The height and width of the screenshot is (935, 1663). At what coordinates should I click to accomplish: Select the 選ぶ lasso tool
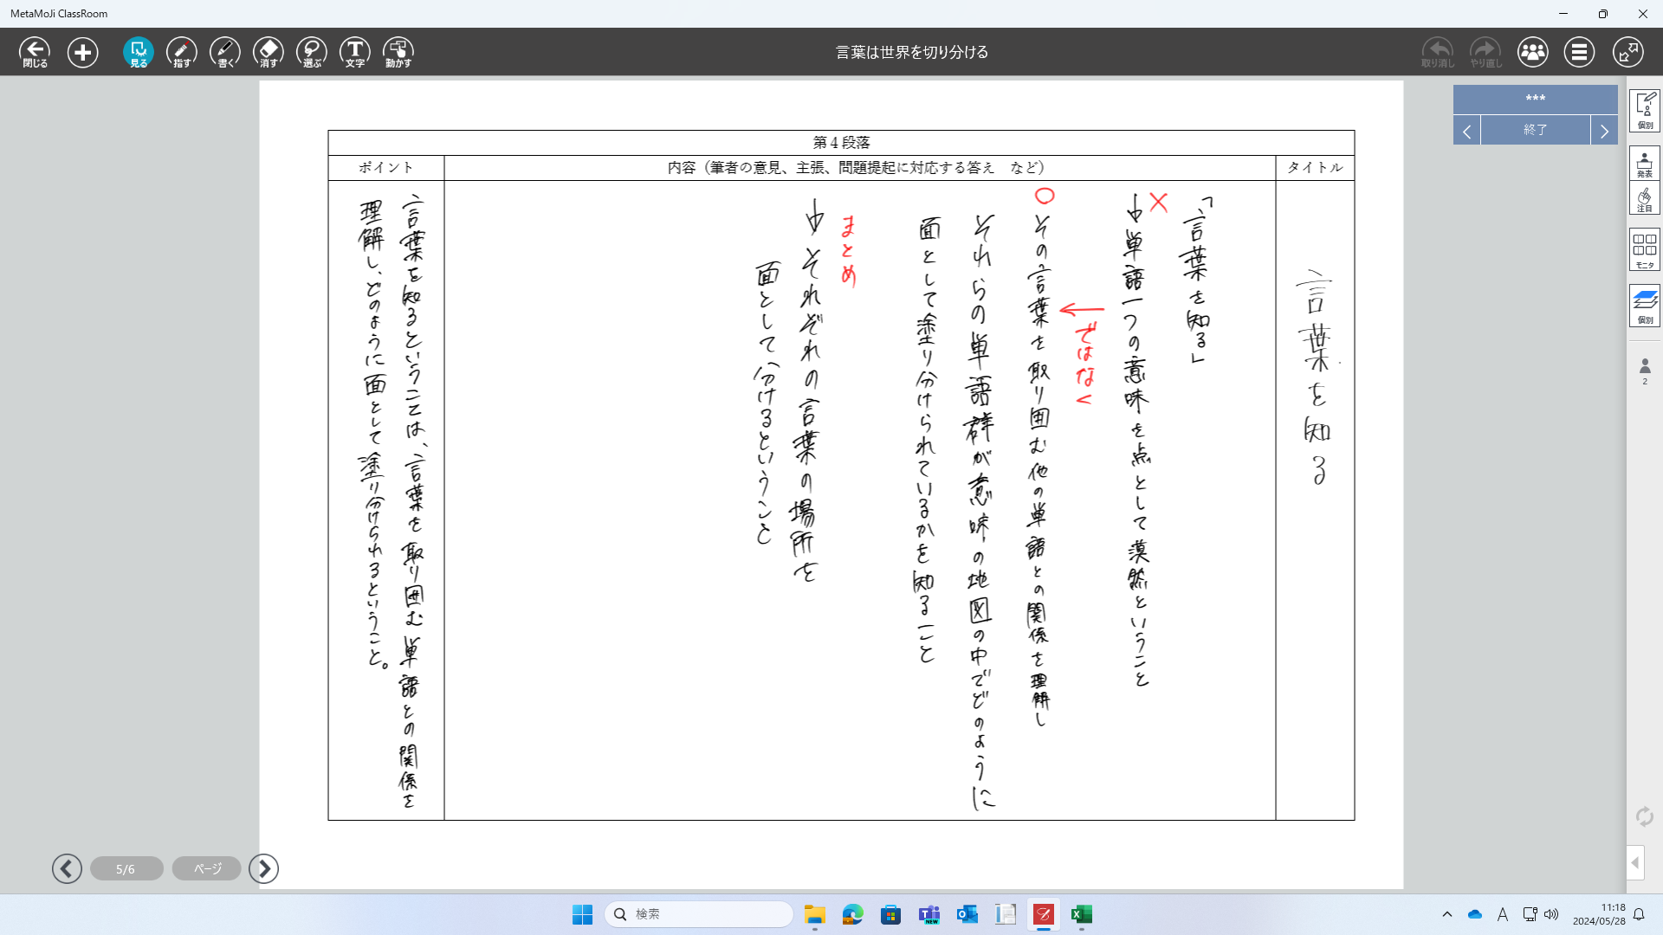(x=312, y=52)
